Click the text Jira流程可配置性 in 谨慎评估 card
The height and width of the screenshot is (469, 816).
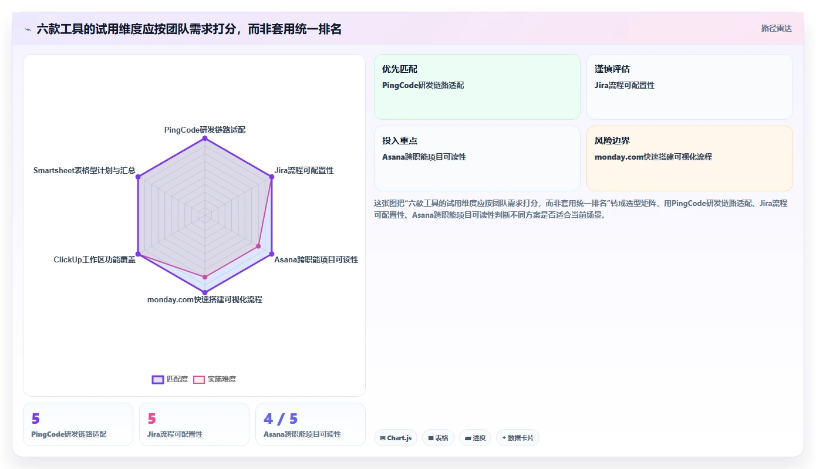pyautogui.click(x=625, y=85)
